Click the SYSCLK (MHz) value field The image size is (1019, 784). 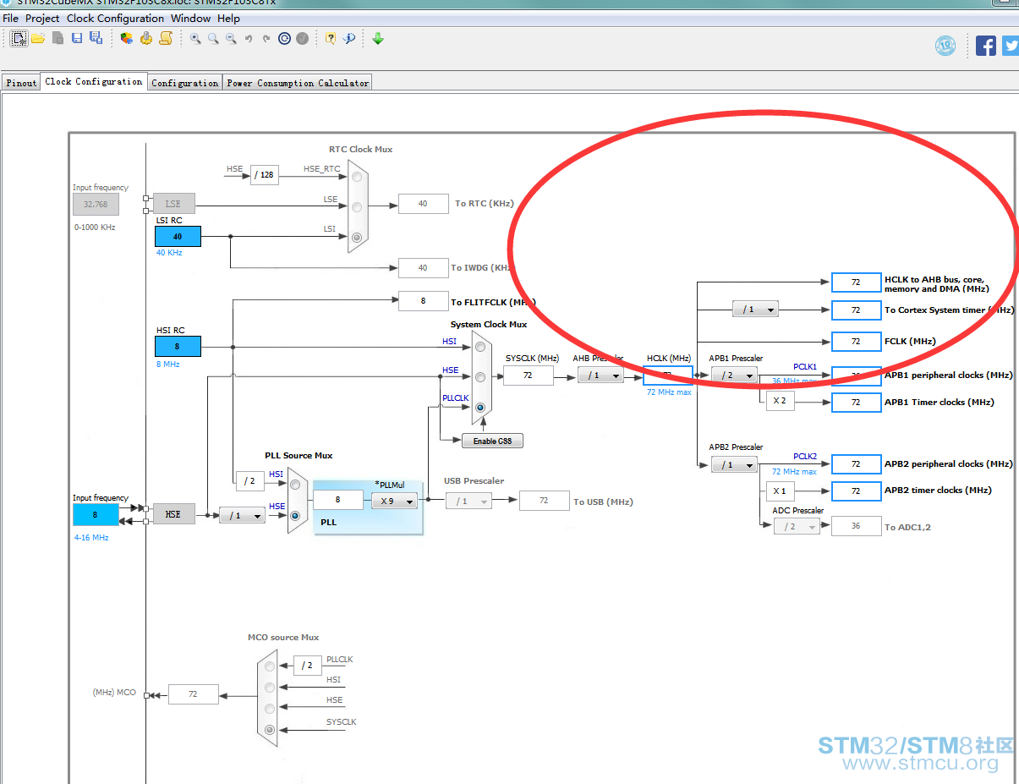[x=529, y=376]
